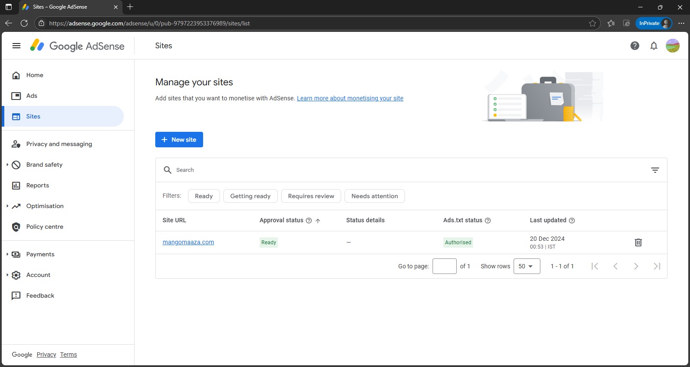Click the Go to page input box
Viewport: 690px width, 367px height.
445,266
